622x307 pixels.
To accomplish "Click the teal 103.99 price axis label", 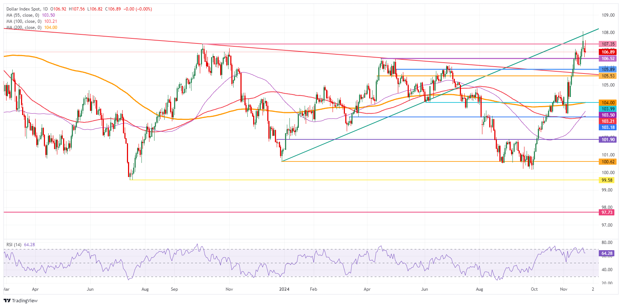I will [608, 109].
